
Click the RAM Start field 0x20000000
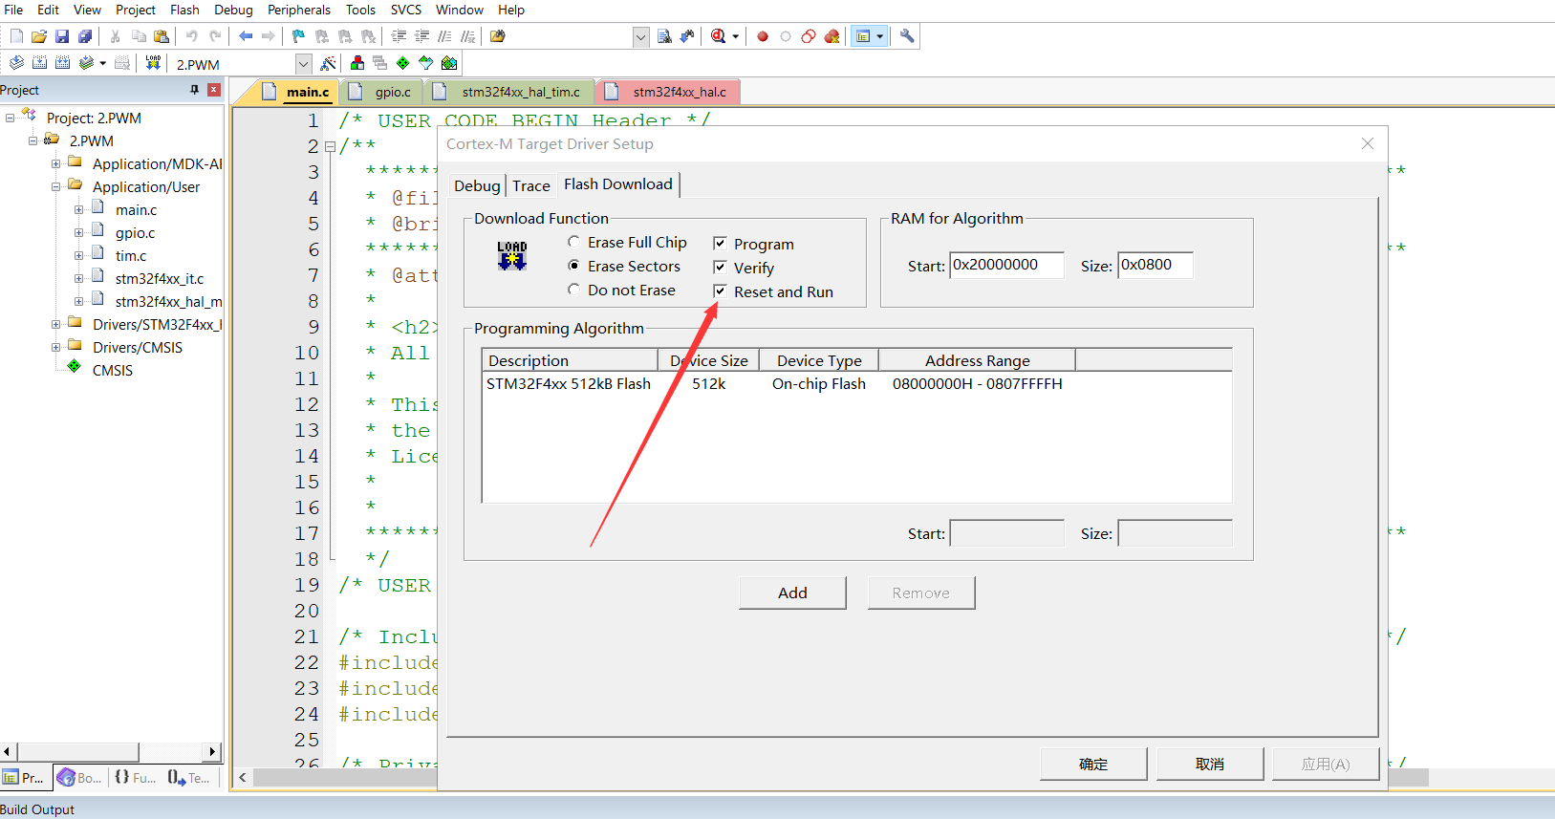pos(1006,265)
